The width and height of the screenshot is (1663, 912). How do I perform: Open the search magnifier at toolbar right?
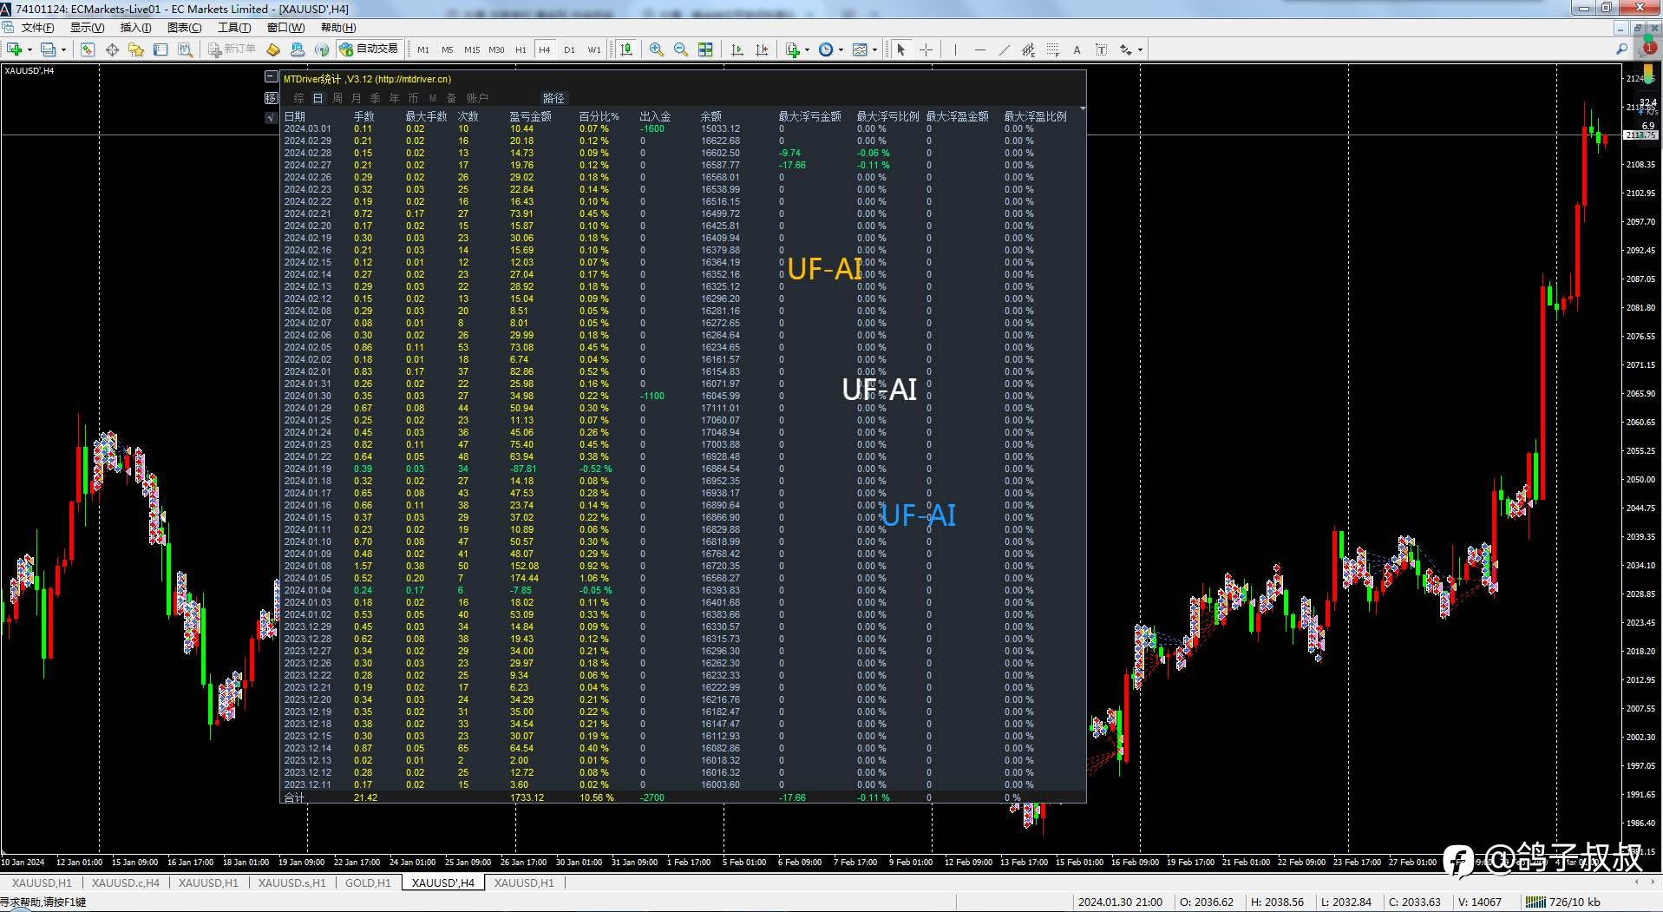point(1621,49)
